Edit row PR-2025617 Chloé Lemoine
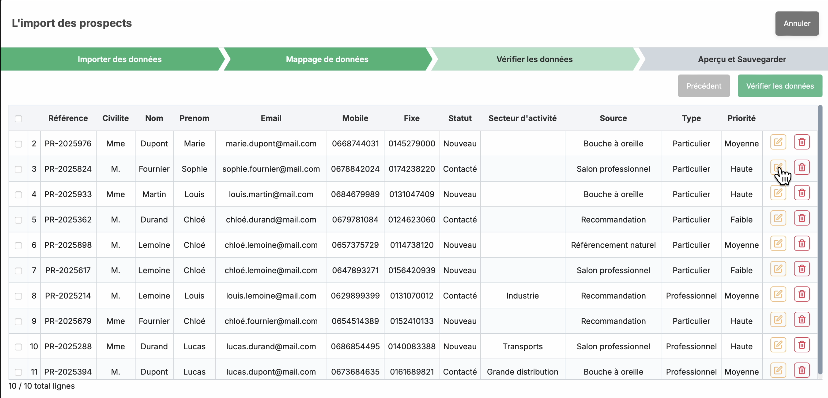The image size is (828, 398). (x=778, y=269)
